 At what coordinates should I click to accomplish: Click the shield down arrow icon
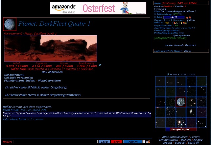click(x=190, y=17)
